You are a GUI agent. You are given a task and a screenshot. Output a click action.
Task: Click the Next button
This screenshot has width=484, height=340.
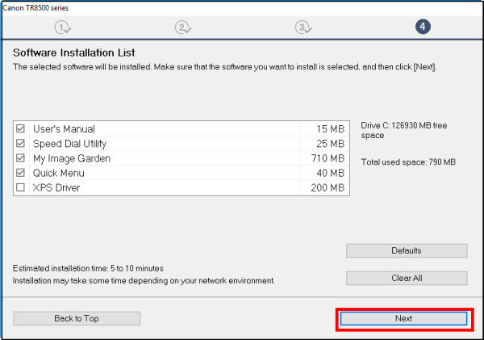click(x=404, y=318)
